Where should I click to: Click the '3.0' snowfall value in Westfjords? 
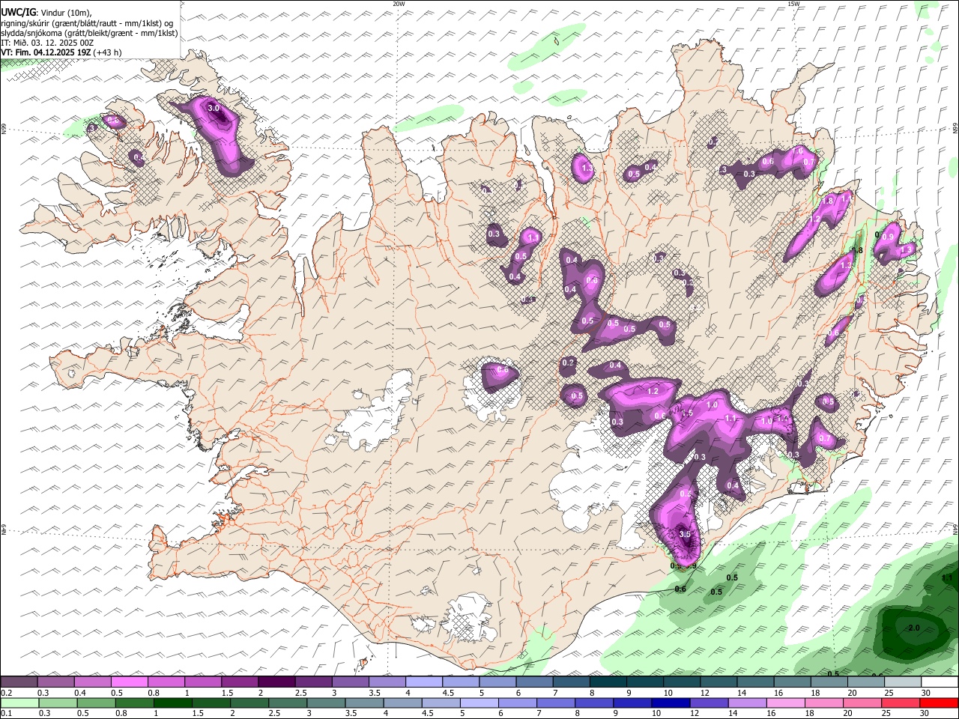(214, 109)
